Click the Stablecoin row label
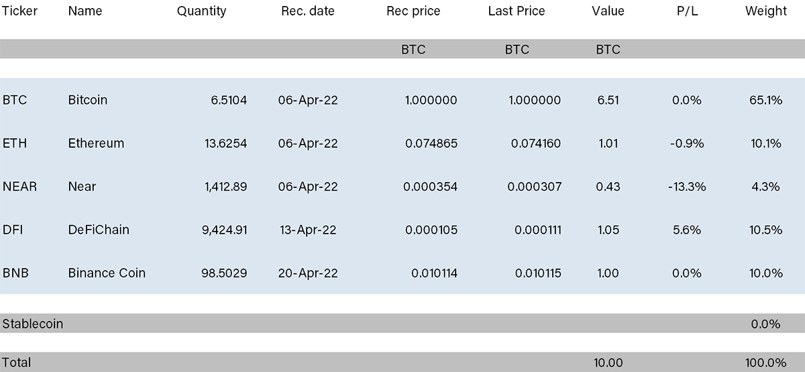 pos(33,324)
